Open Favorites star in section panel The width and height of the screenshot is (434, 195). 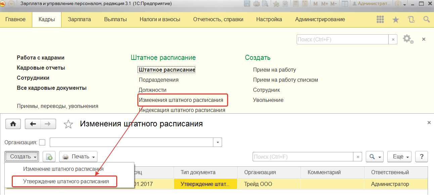coord(396,19)
